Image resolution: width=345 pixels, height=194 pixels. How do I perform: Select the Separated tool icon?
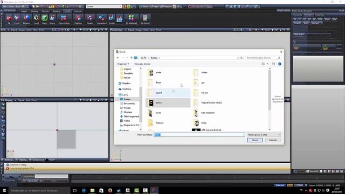tap(102, 19)
